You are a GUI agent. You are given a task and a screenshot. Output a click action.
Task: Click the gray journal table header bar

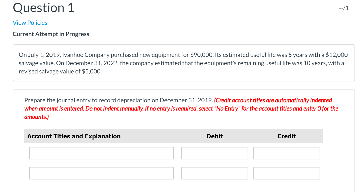tap(173, 136)
